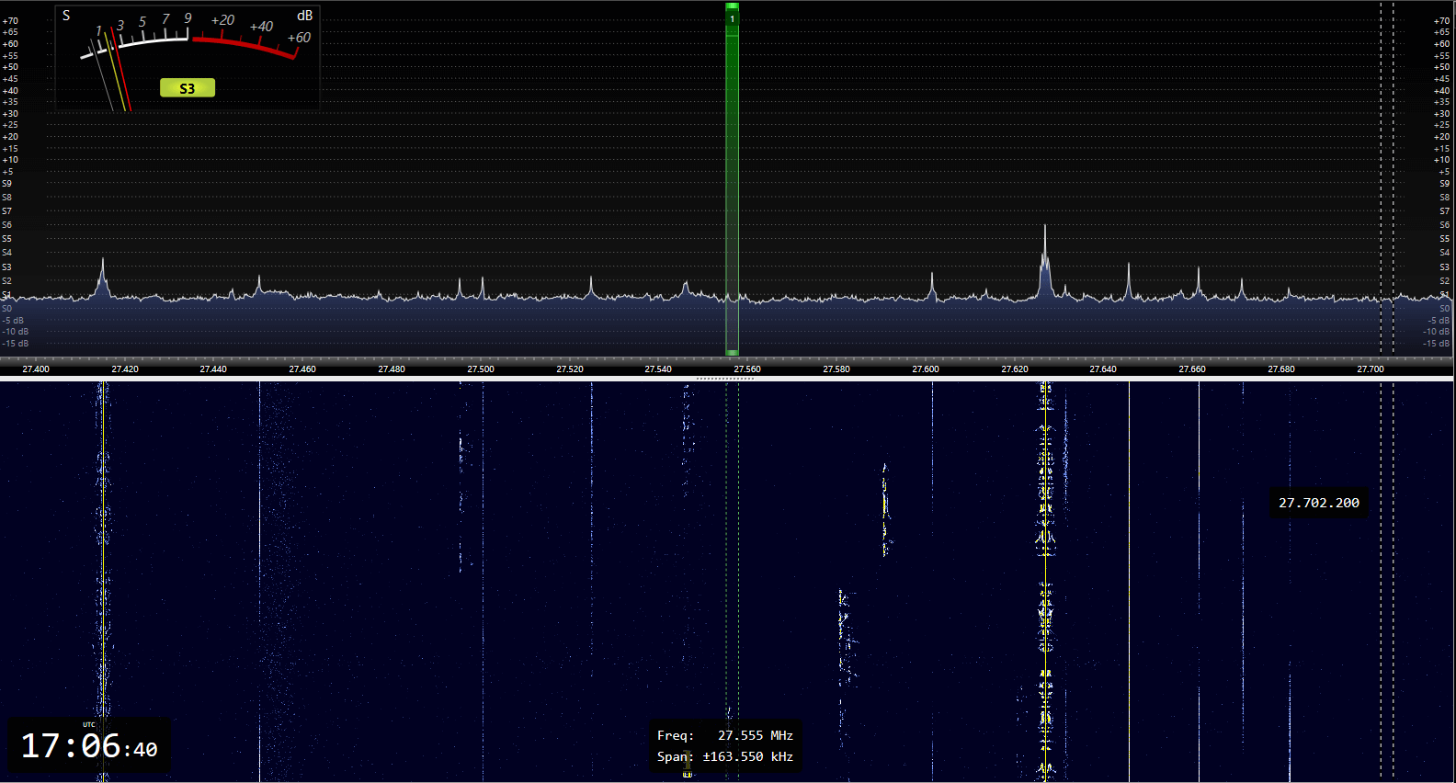Image resolution: width=1456 pixels, height=783 pixels.
Task: Click 27.640 on the frequency scale
Action: pyautogui.click(x=1103, y=369)
